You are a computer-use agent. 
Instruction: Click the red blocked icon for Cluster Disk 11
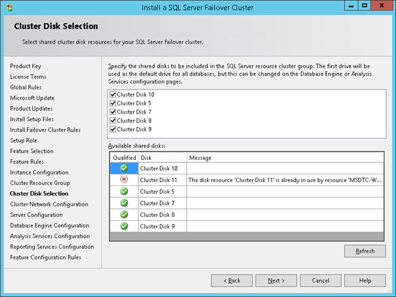(124, 180)
